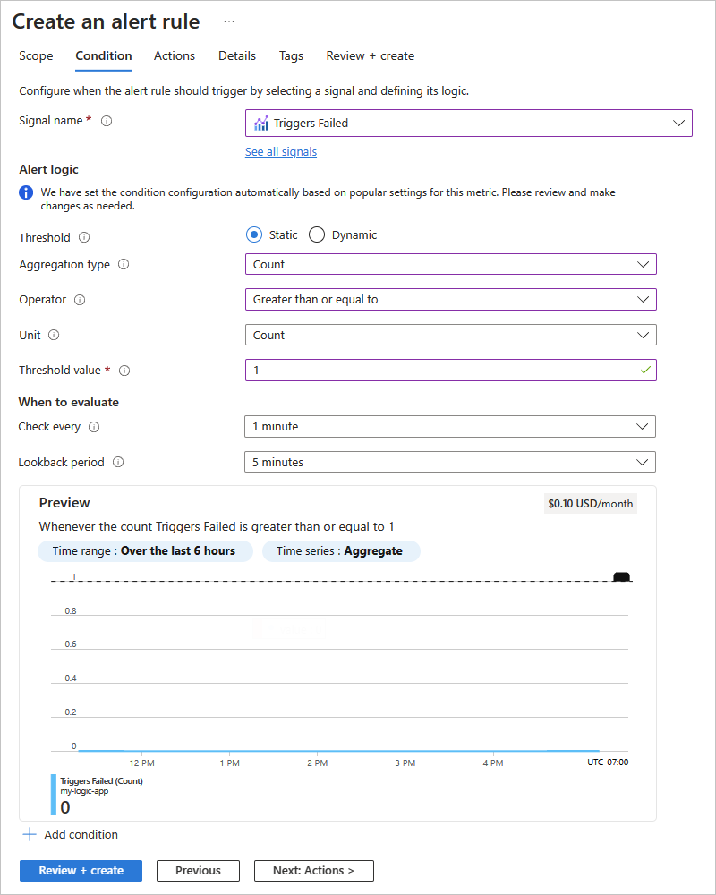Click the Triggers Failed legend color swatch
Viewport: 716px width, 895px height.
54,795
